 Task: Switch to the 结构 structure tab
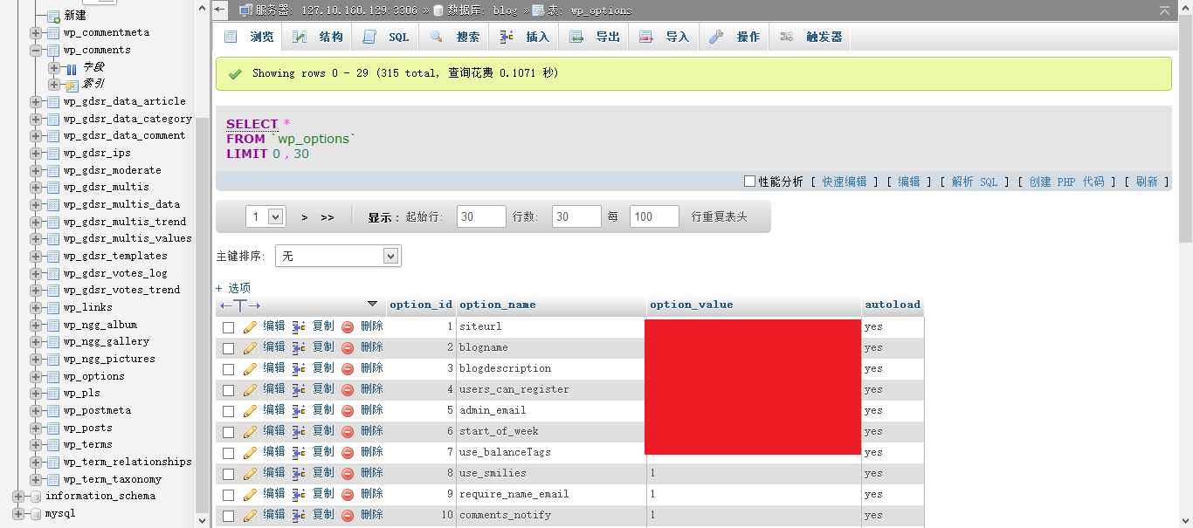[x=319, y=37]
